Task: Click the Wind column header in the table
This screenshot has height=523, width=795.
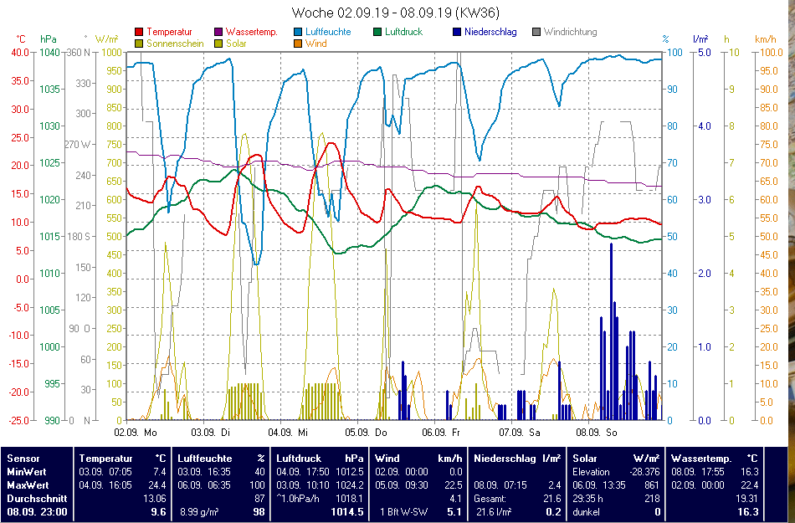Action: [x=387, y=459]
